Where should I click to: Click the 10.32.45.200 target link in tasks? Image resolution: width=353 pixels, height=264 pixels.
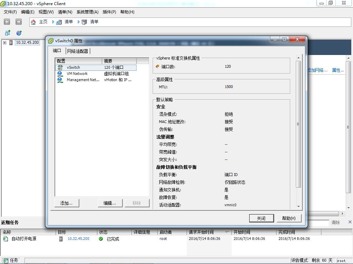pos(78,239)
